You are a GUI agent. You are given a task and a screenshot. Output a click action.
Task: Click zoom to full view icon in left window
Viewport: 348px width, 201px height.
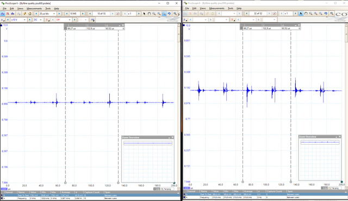point(175,14)
